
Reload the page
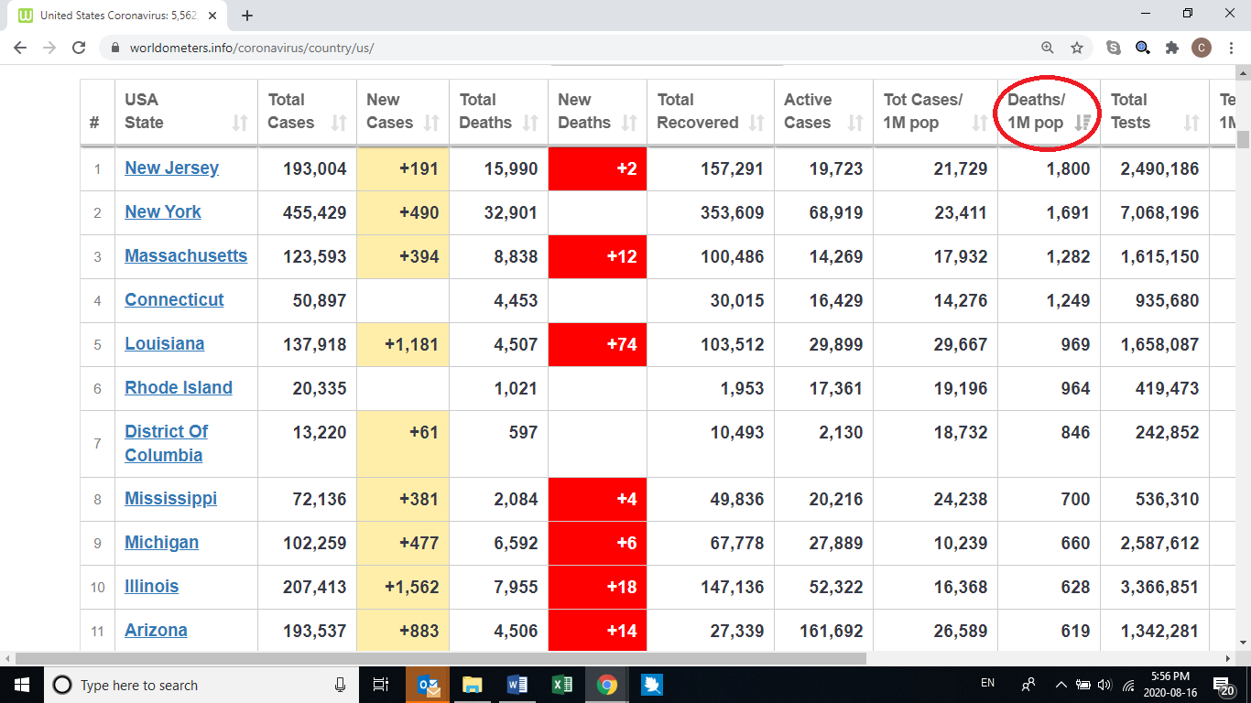(x=79, y=48)
